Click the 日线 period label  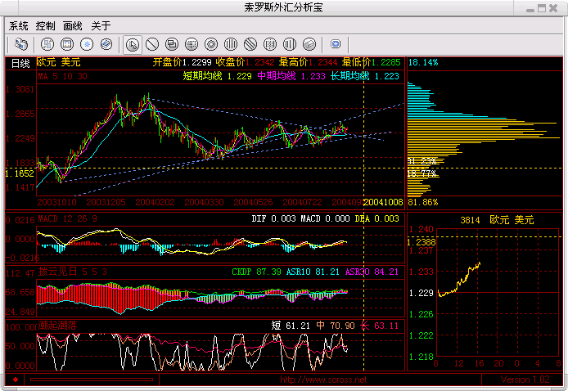pyautogui.click(x=20, y=62)
